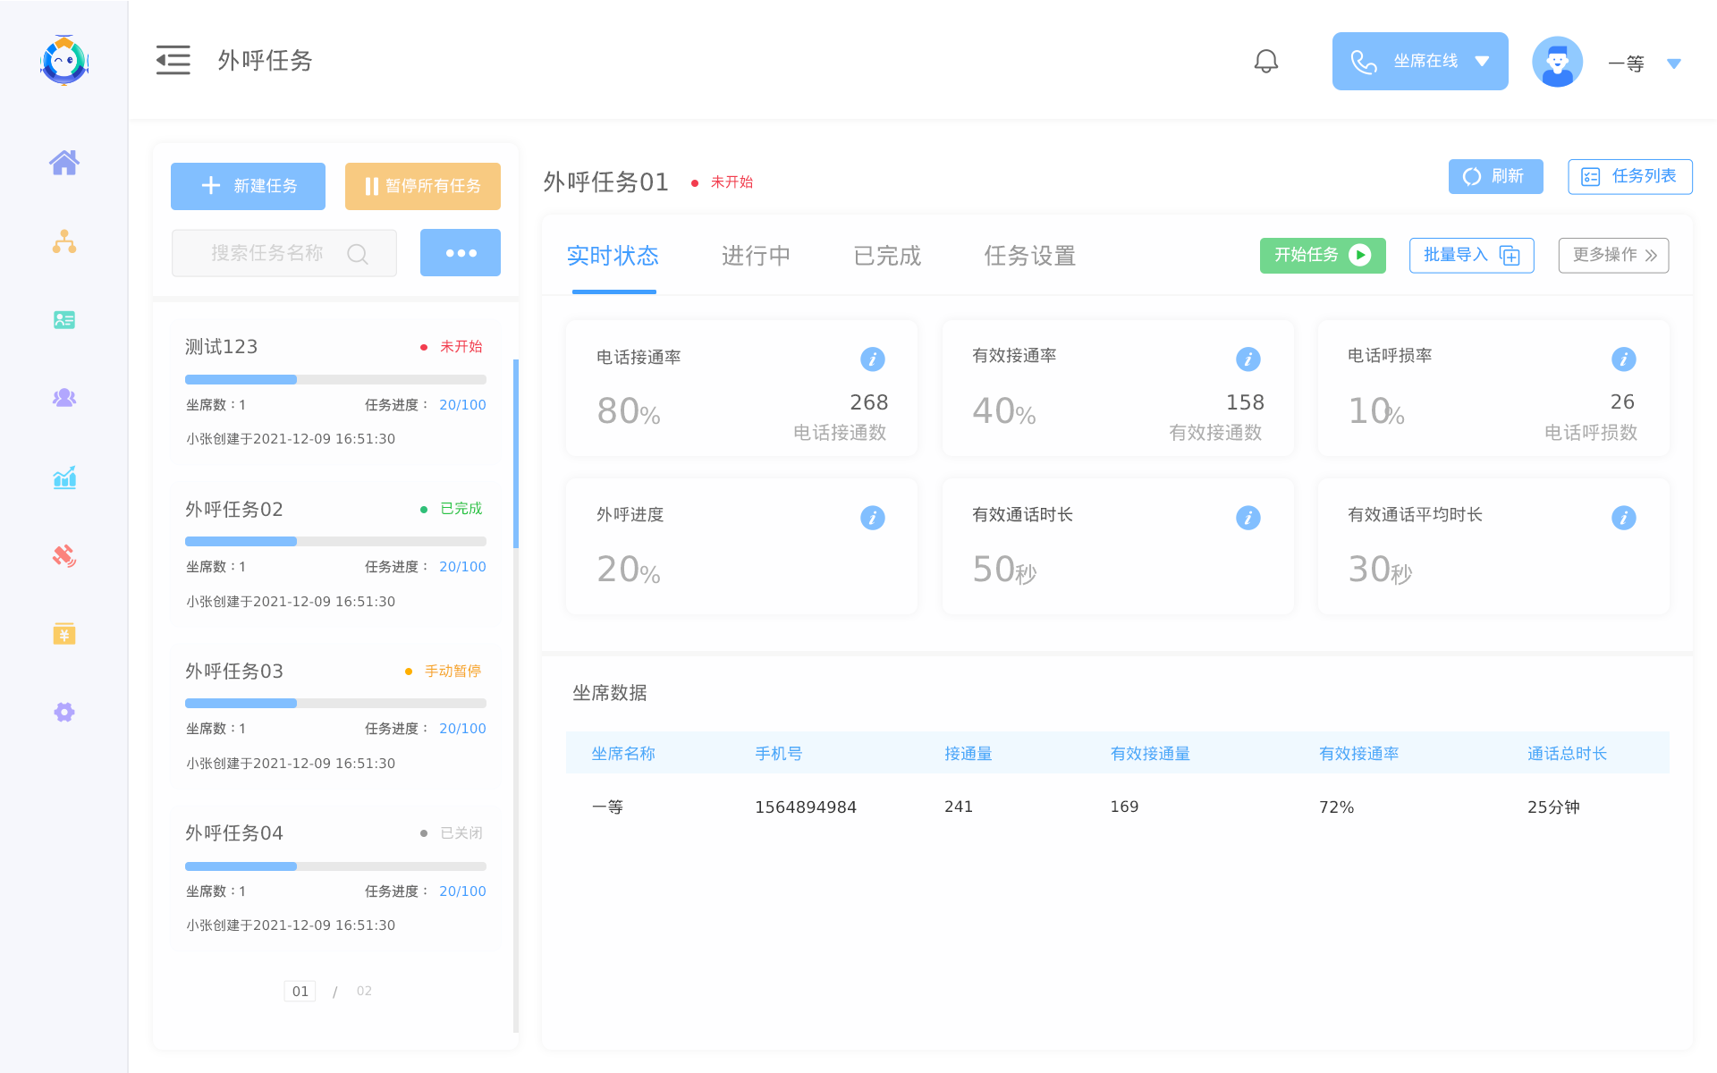
Task: Expand 更多操作 menu
Action: [x=1613, y=255]
